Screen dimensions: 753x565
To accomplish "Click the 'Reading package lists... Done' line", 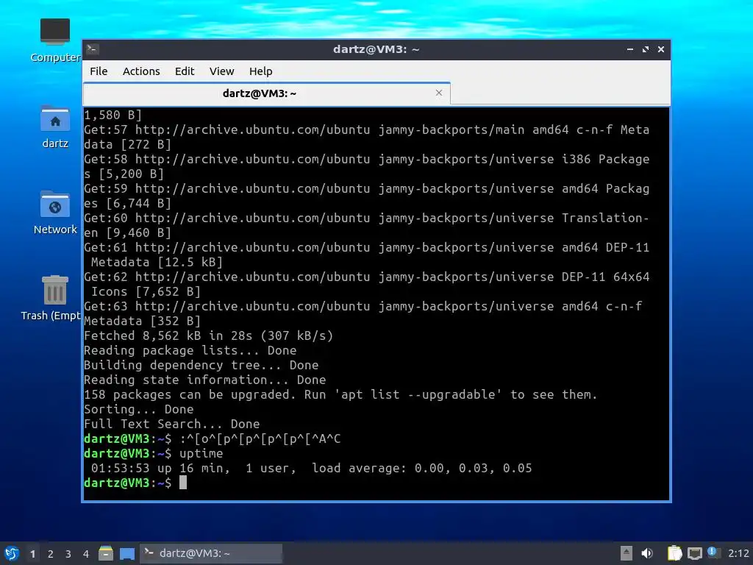I will click(x=190, y=351).
